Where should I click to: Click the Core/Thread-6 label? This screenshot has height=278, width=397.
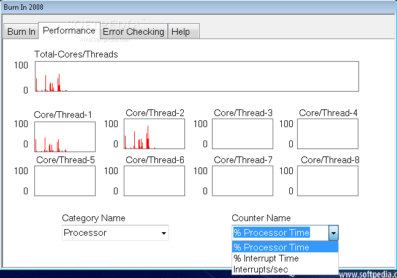[155, 160]
